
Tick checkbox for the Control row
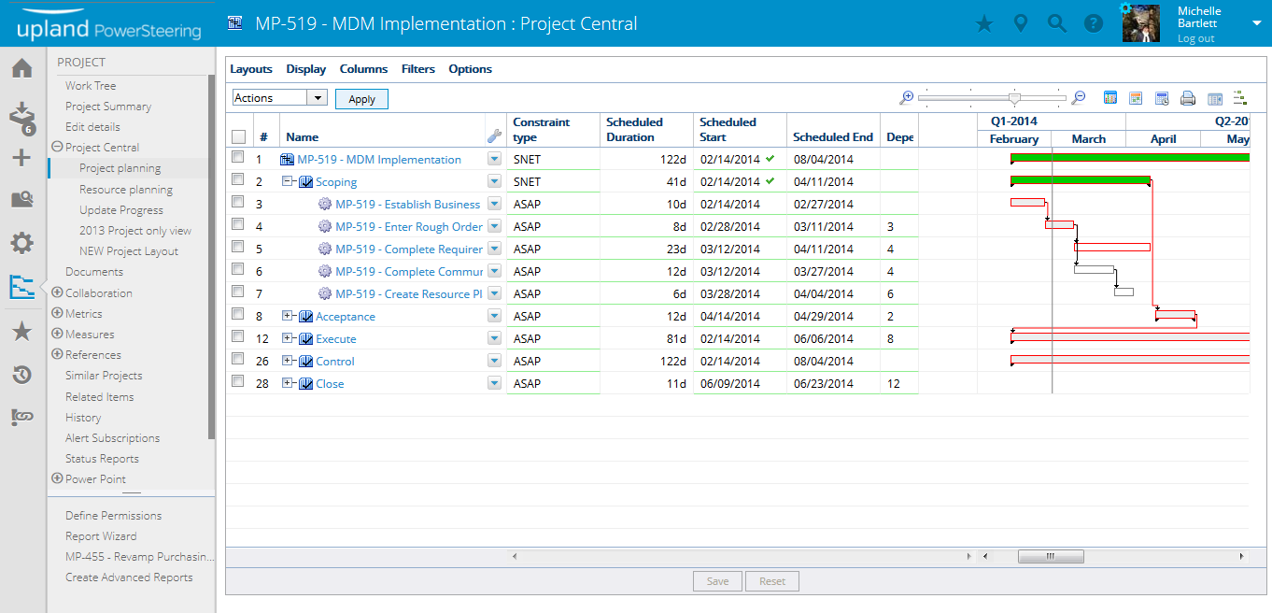point(238,360)
